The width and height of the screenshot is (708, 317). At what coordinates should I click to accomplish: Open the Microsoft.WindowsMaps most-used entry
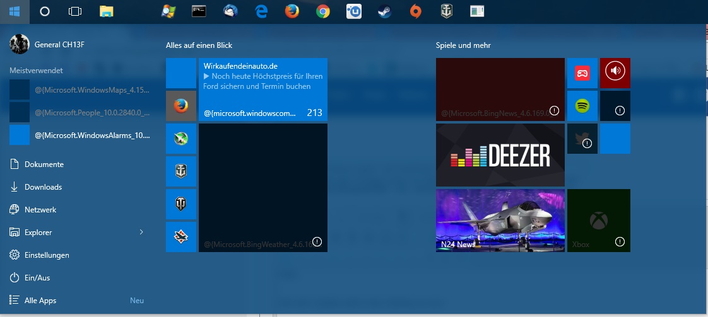pos(80,89)
